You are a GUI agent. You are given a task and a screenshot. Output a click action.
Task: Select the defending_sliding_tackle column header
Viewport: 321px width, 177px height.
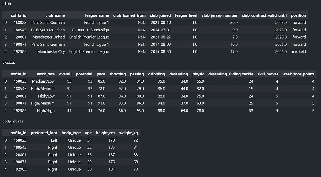coord(231,74)
